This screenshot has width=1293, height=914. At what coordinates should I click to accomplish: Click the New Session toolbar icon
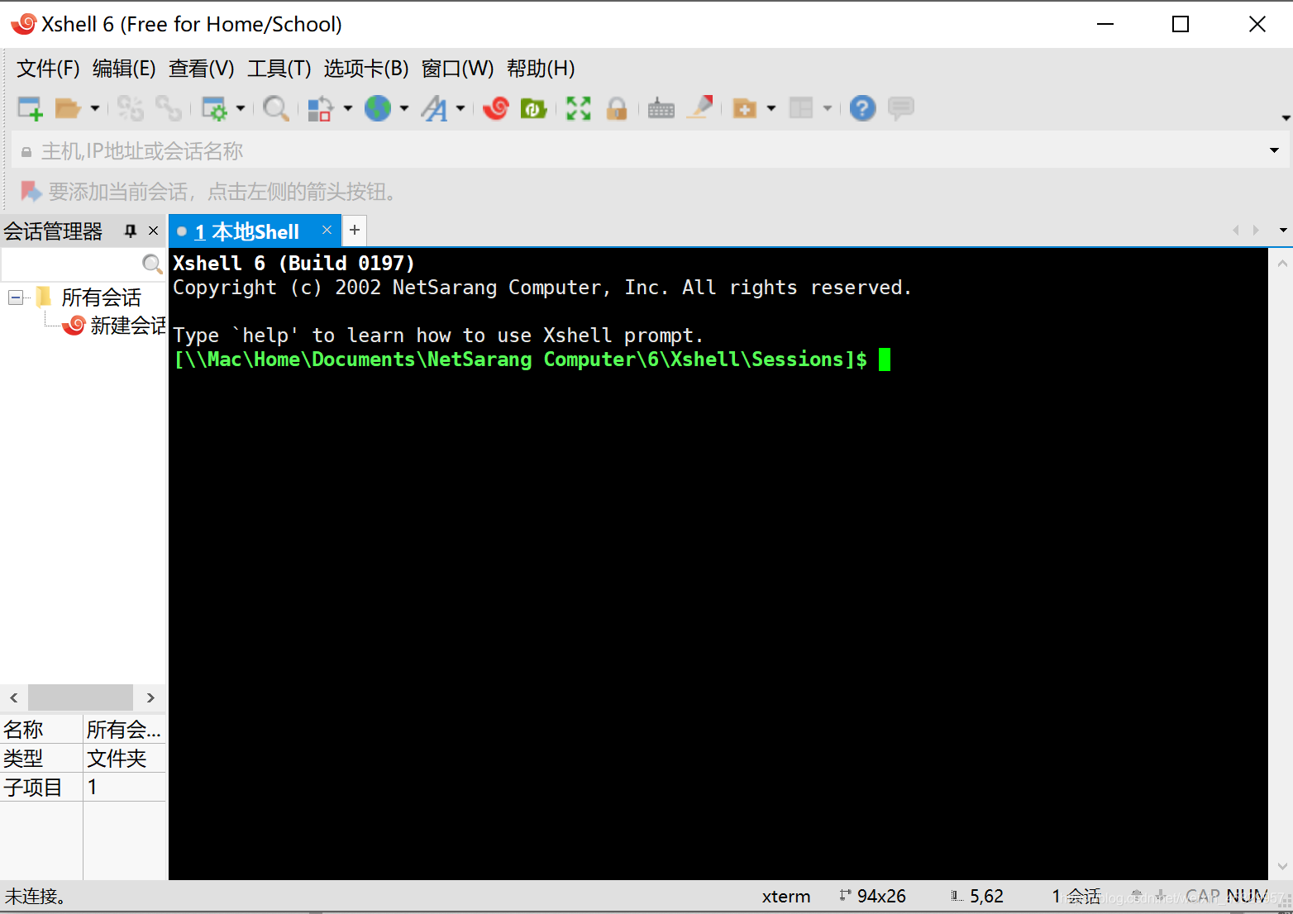(x=31, y=108)
